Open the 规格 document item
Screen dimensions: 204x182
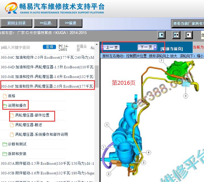pyautogui.click(x=12, y=96)
